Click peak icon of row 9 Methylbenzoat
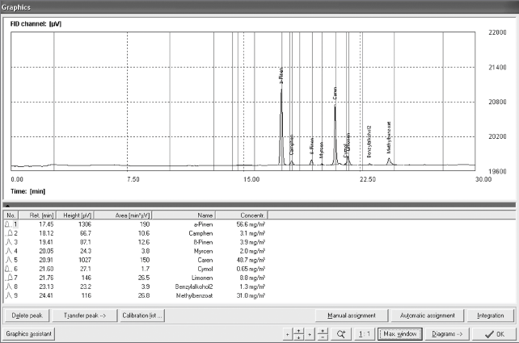 (9, 295)
